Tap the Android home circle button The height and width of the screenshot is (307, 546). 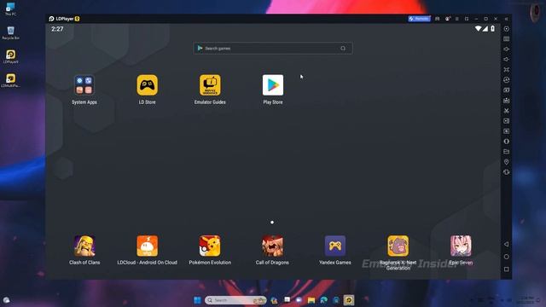pyautogui.click(x=506, y=257)
